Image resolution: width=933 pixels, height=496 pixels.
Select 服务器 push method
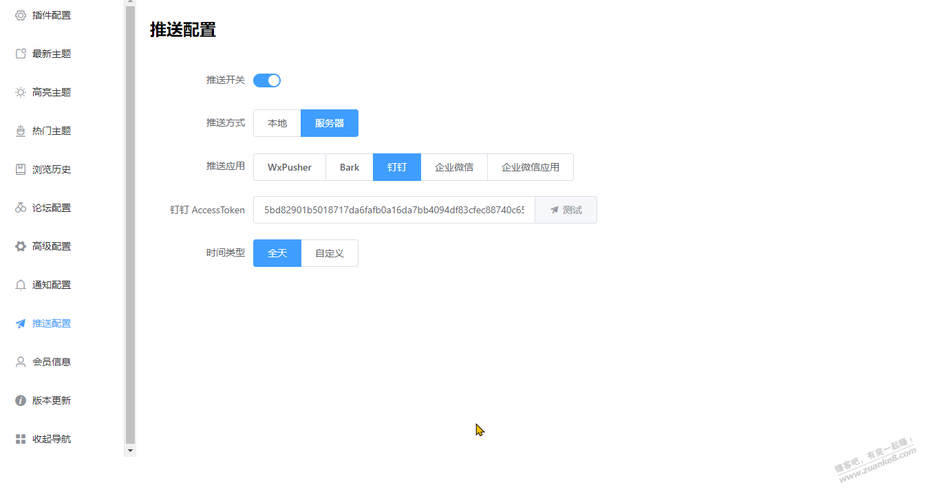coord(330,123)
